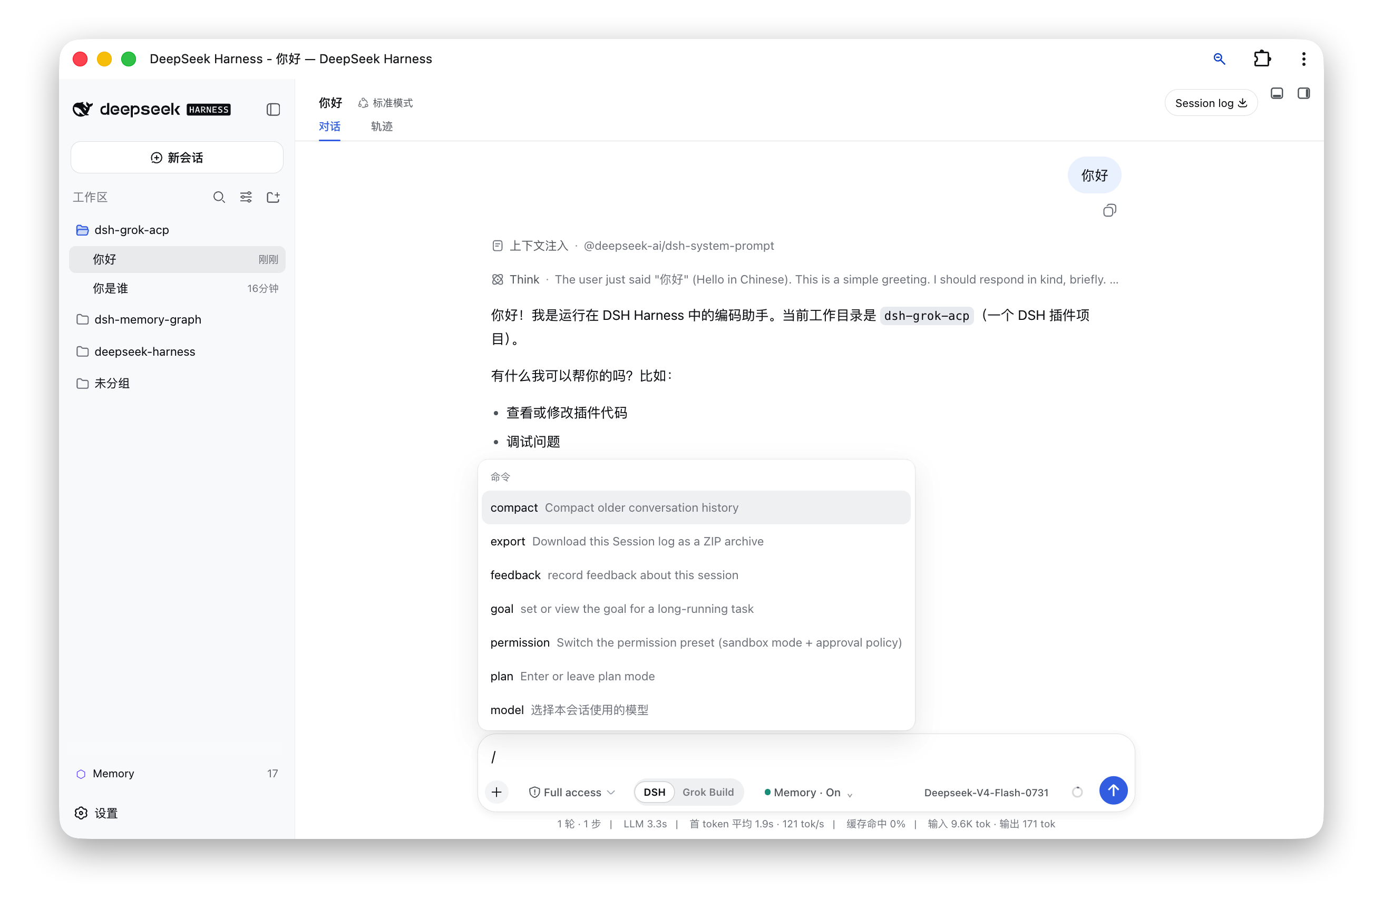Switch to the 轨迹 tab
This screenshot has height=918, width=1383.
(382, 126)
